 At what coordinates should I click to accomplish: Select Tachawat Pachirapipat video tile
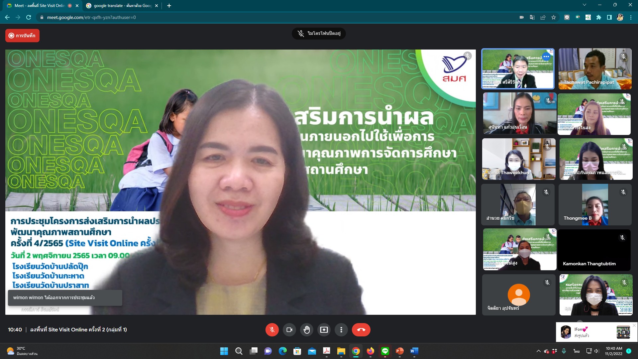595,69
